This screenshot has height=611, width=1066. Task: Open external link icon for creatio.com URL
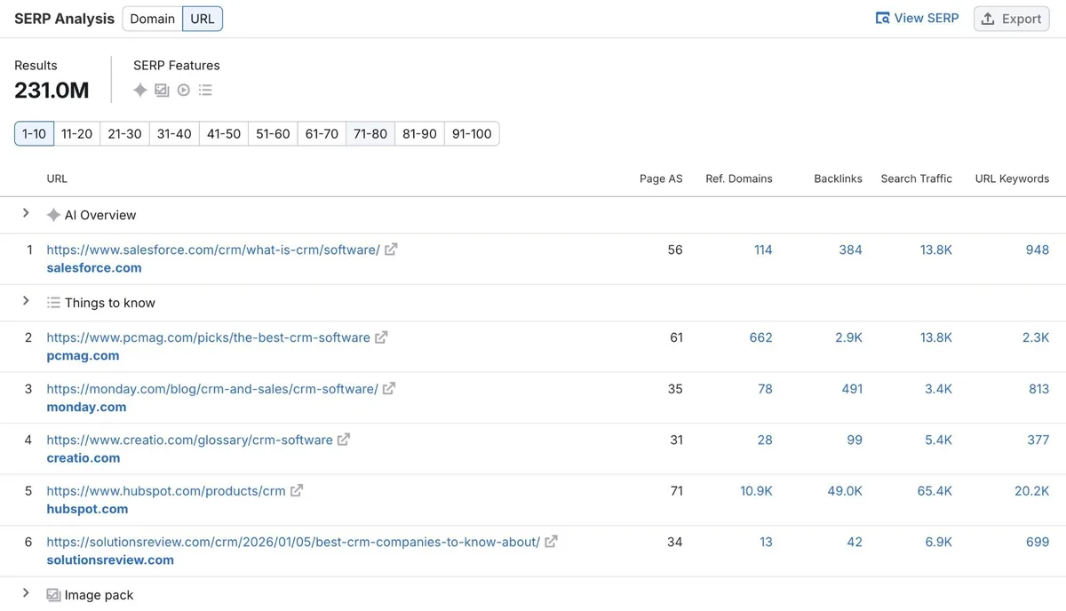click(344, 440)
